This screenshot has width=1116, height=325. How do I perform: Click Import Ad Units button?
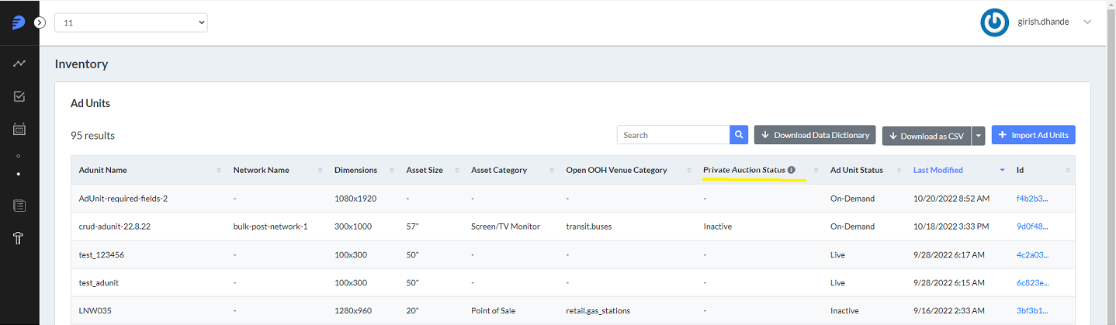pos(1034,135)
